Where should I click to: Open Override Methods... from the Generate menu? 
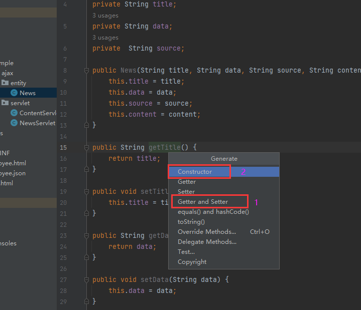(x=207, y=232)
